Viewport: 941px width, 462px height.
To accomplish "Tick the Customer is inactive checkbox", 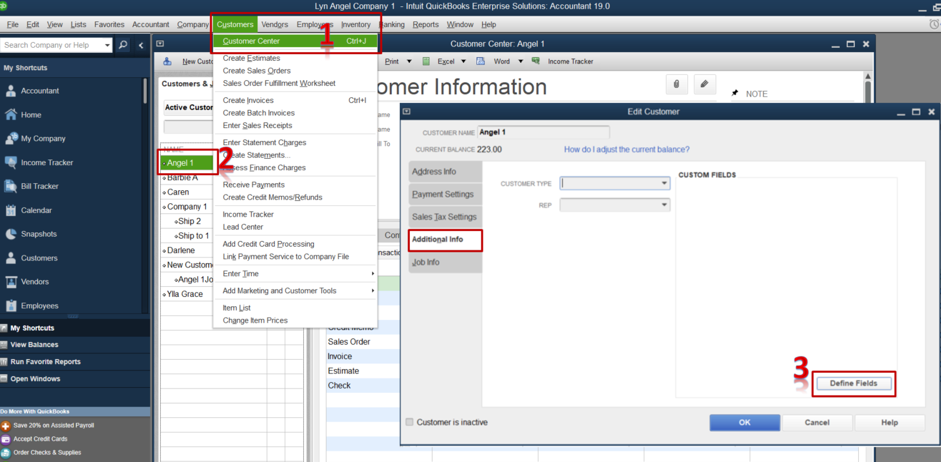I will pyautogui.click(x=409, y=422).
